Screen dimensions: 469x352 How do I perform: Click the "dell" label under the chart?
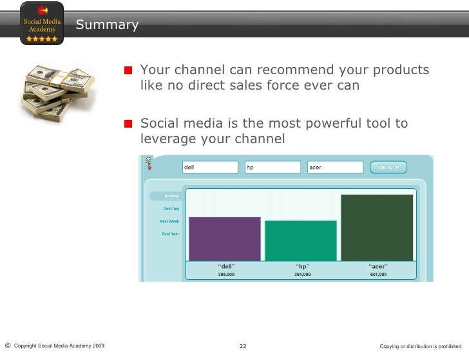(226, 266)
